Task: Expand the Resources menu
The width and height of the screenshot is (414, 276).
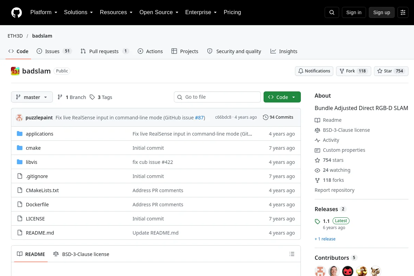Action: point(116,12)
